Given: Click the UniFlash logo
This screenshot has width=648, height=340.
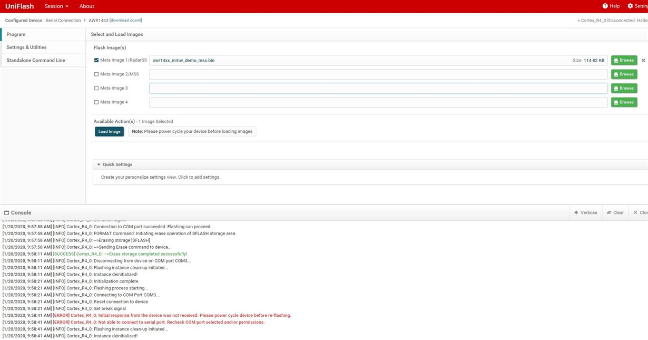Looking at the screenshot, I should [x=19, y=6].
